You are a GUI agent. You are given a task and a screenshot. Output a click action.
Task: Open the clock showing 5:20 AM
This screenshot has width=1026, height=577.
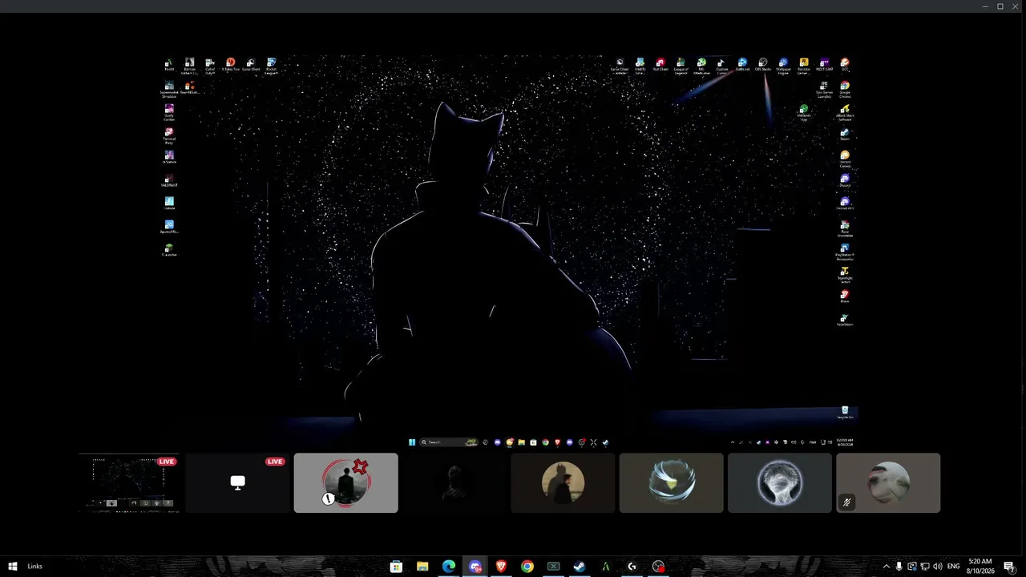[x=981, y=567]
